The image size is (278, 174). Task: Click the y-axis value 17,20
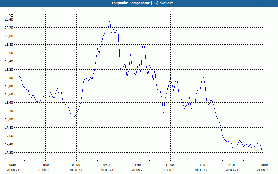point(9,153)
